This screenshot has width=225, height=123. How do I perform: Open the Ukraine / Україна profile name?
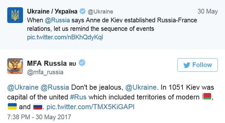(x=52, y=11)
